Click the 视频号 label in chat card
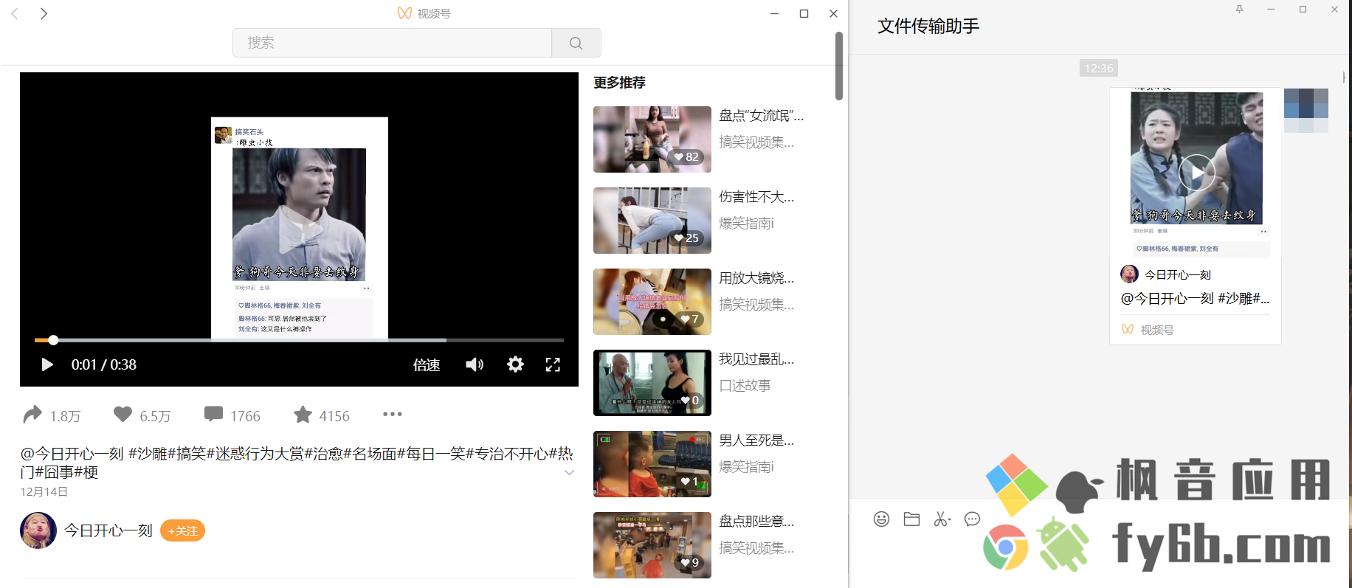 tap(1156, 330)
